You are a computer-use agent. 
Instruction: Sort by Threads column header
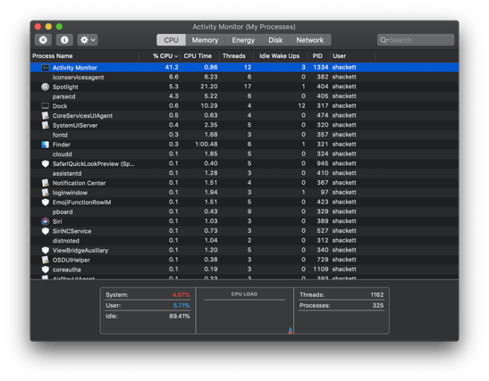tap(236, 56)
